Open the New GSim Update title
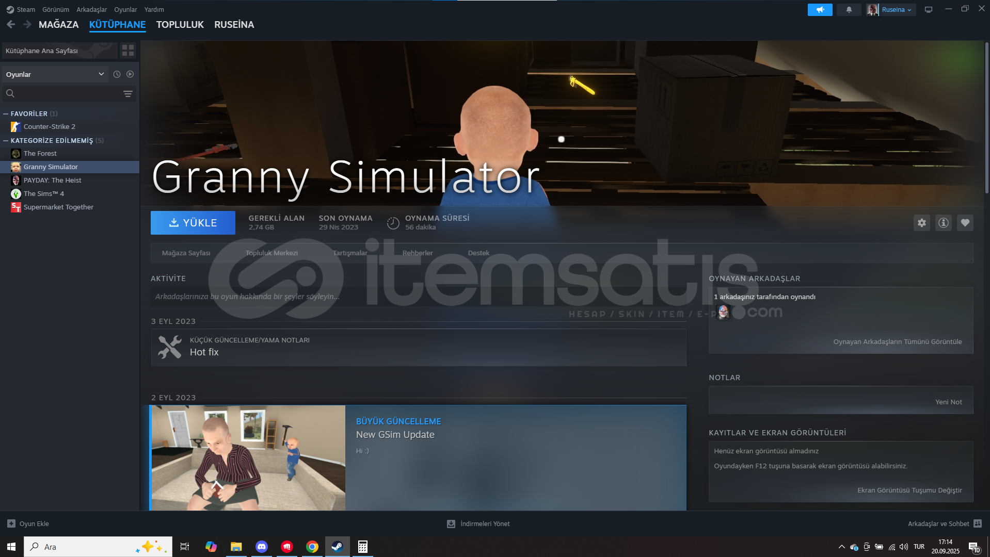Image resolution: width=990 pixels, height=557 pixels. (395, 435)
